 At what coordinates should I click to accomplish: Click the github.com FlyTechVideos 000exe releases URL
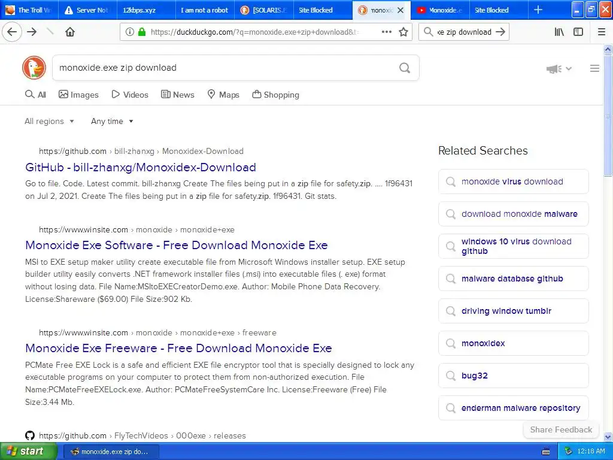pos(142,436)
